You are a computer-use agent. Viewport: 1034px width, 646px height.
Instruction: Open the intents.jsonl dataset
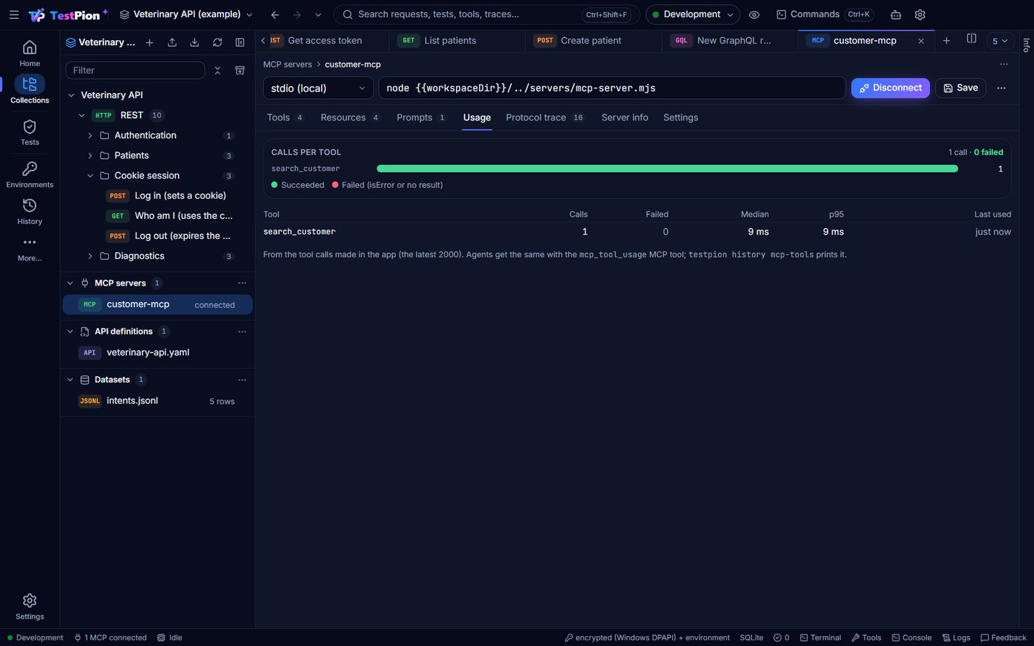[x=157, y=401]
